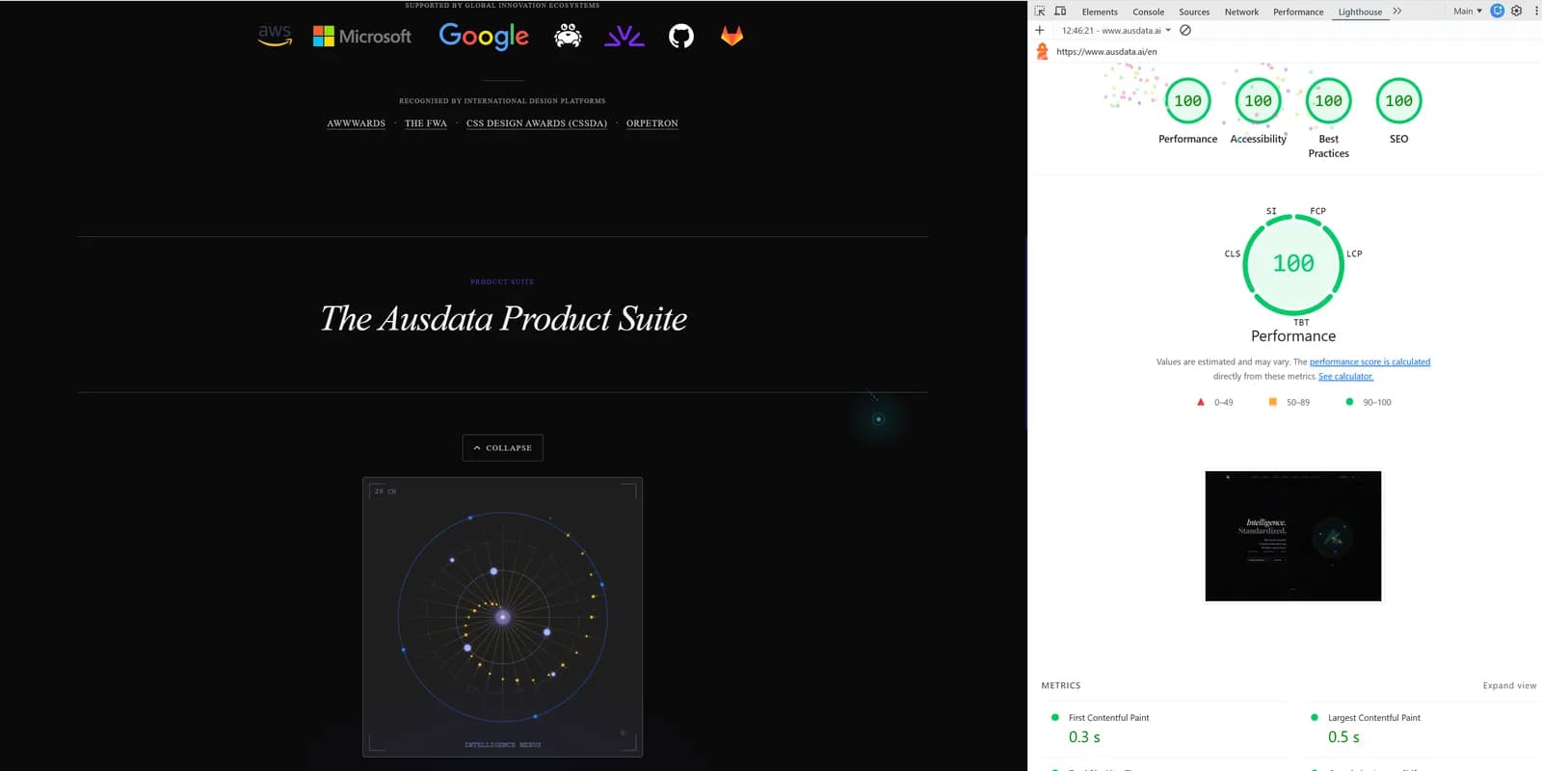The height and width of the screenshot is (771, 1542).
Task: Click the report URL https://www.ausdata.ai/en
Action: [x=1106, y=52]
